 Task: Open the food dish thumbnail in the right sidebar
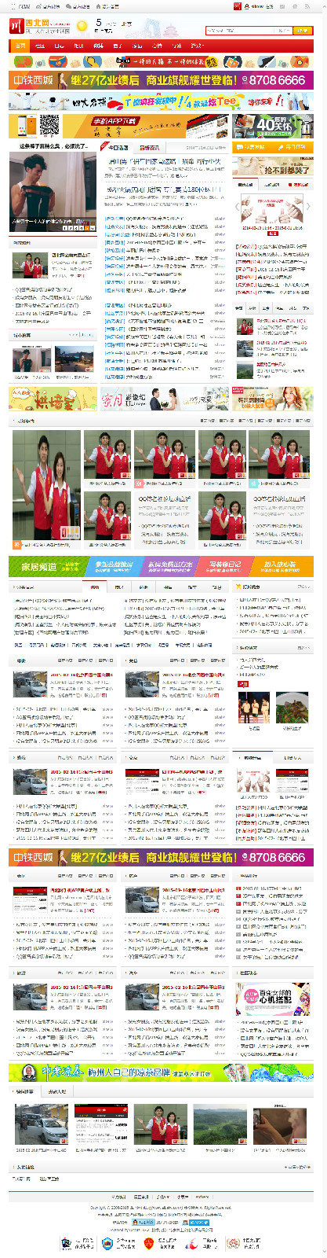pyautogui.click(x=291, y=707)
